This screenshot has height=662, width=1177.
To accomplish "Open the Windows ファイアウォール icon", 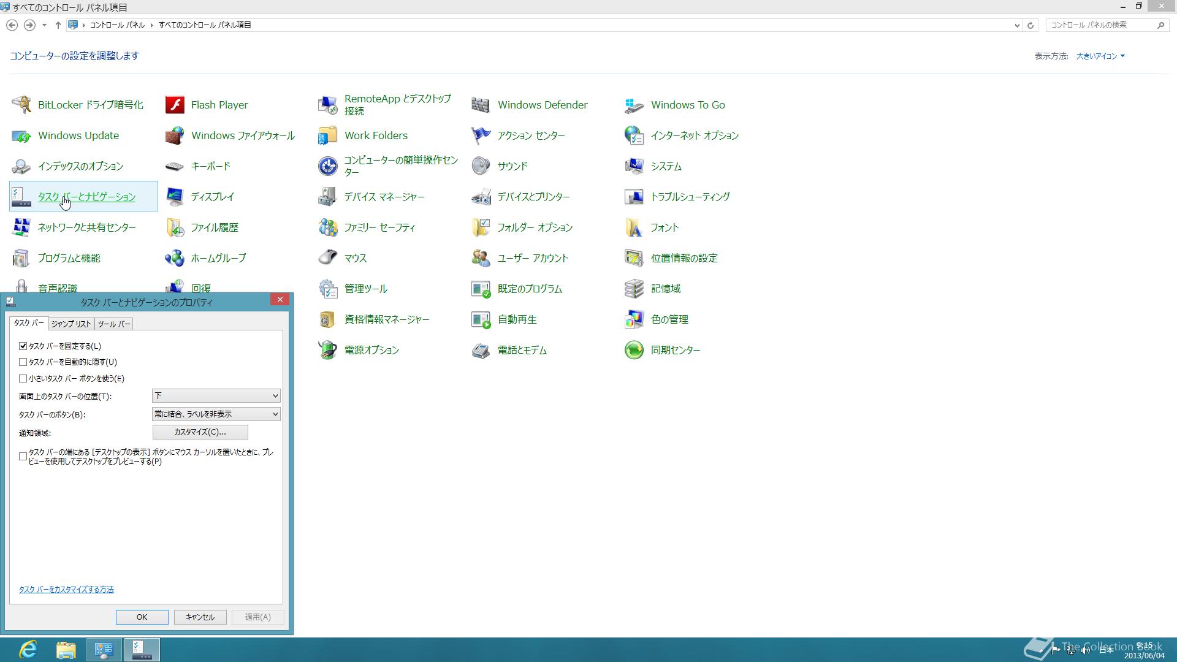I will coord(175,135).
